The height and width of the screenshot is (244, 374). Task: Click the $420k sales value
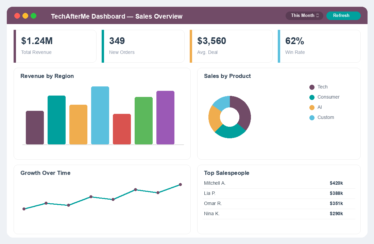tap(336, 183)
